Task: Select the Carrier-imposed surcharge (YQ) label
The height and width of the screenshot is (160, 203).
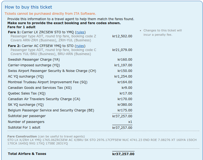Action: coord(34,65)
